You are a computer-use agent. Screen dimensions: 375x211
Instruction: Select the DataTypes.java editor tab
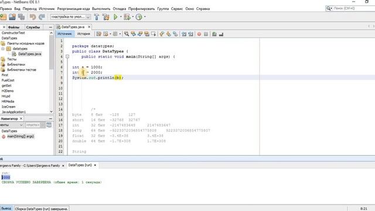(x=73, y=27)
